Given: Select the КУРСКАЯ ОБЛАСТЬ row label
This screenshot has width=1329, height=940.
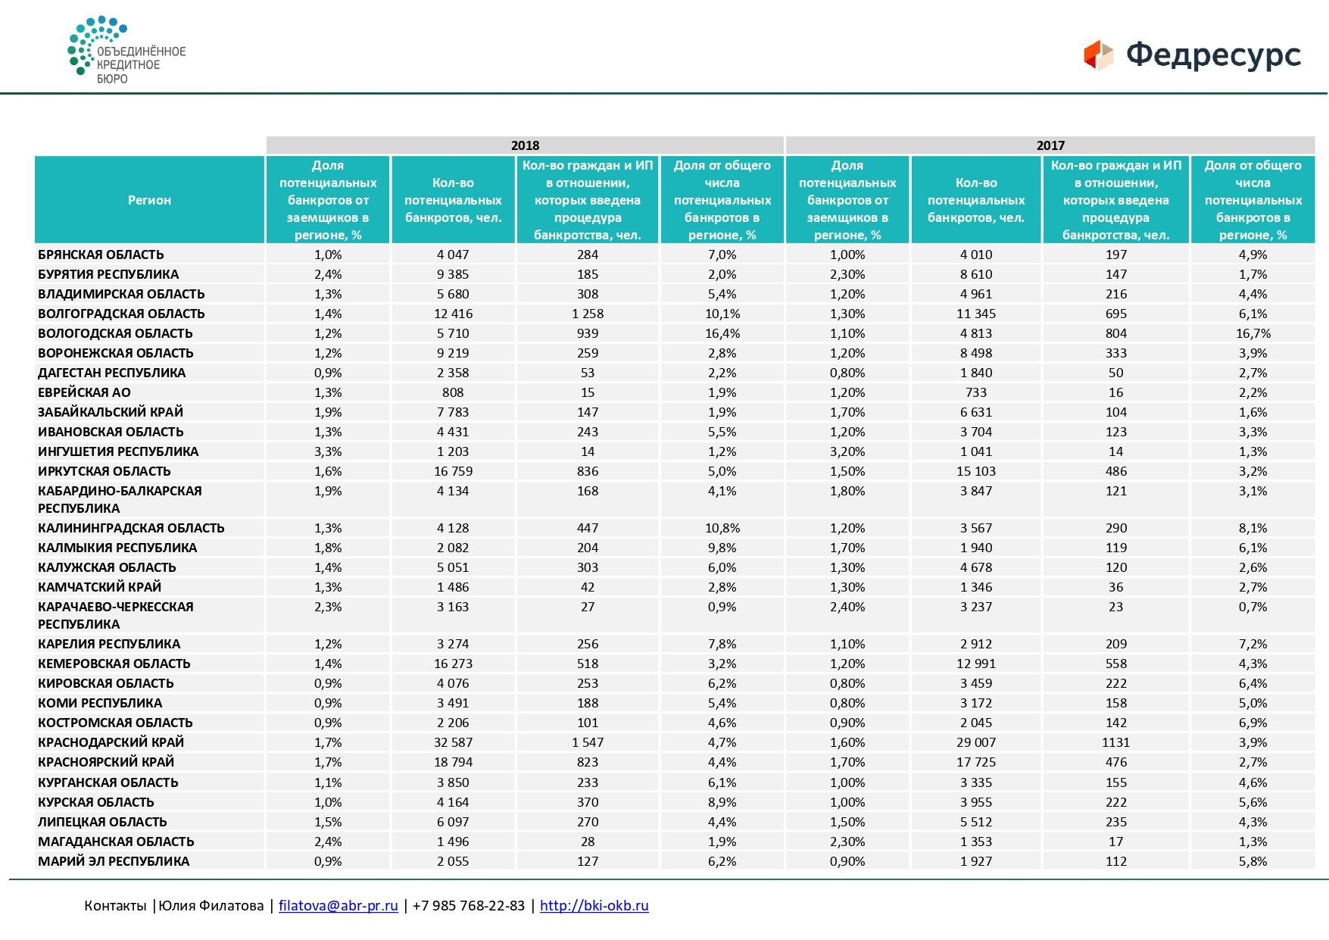Looking at the screenshot, I should coord(96,802).
